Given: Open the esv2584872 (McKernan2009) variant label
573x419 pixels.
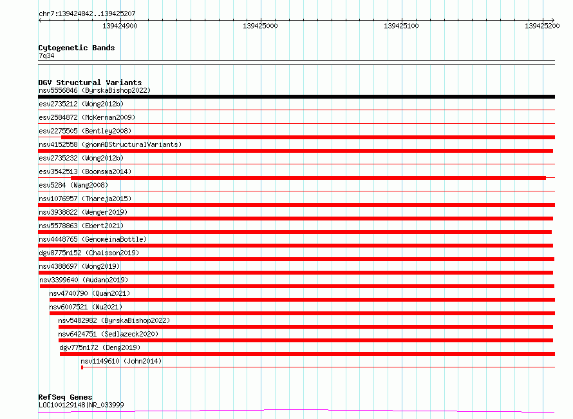Looking at the screenshot, I should click(x=87, y=117).
